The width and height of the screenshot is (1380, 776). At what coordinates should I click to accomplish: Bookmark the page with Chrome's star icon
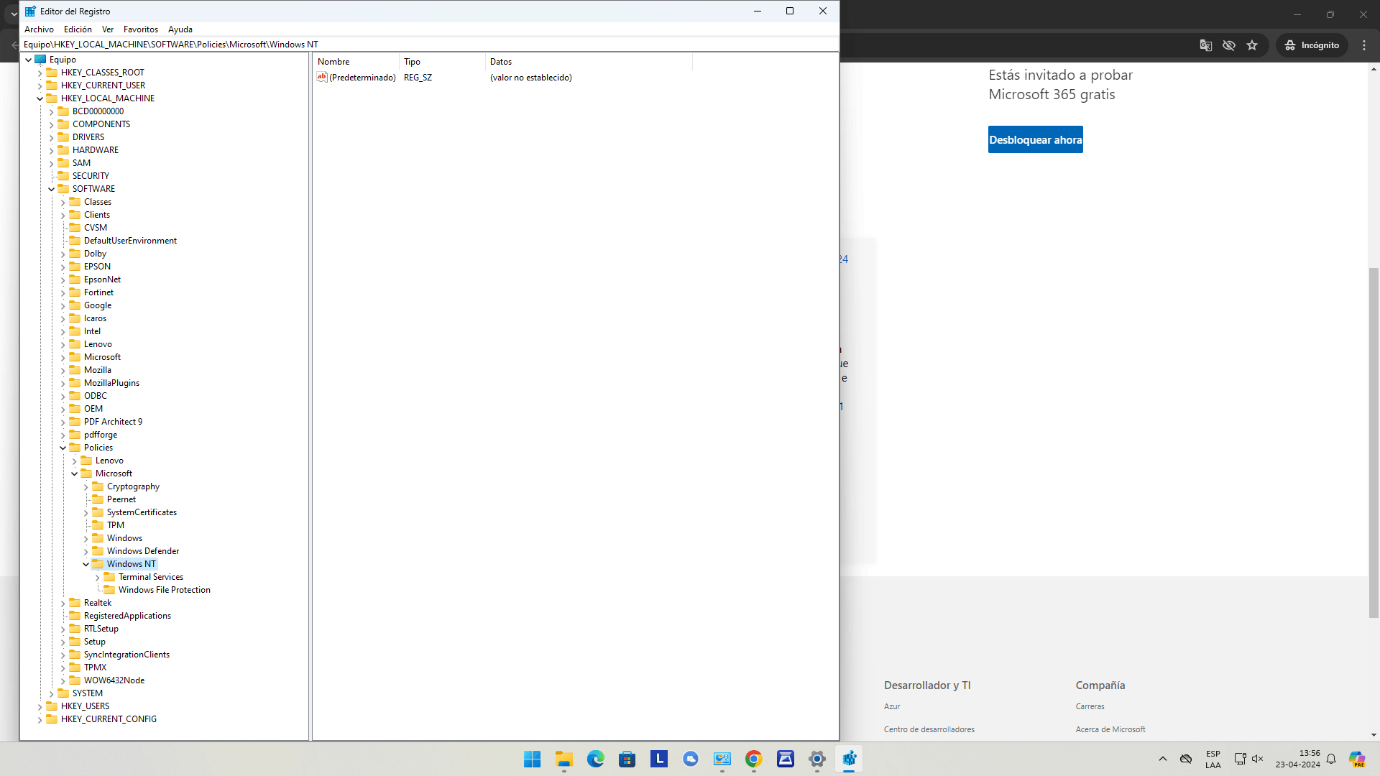point(1252,45)
